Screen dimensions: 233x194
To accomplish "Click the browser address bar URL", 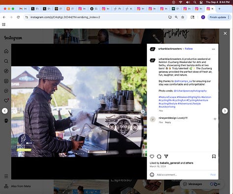I will pos(65,17).
